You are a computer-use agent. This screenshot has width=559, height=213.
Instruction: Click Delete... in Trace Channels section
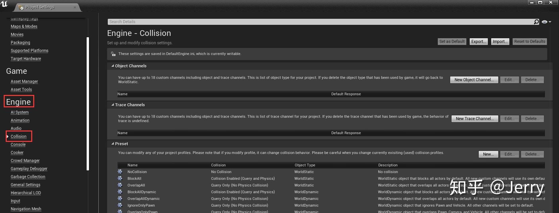tap(532, 119)
